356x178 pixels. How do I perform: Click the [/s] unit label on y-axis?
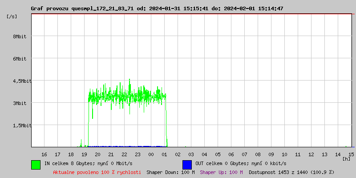click(12, 16)
